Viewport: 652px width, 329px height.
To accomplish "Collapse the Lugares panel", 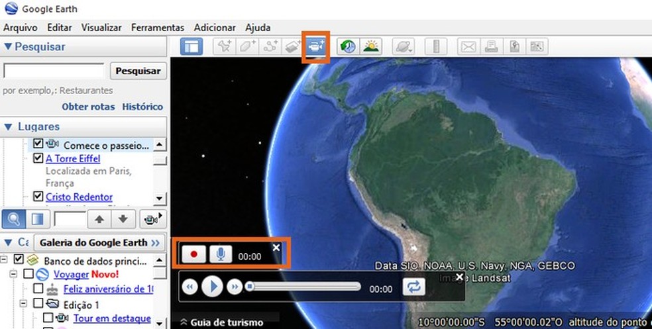I will (8, 126).
